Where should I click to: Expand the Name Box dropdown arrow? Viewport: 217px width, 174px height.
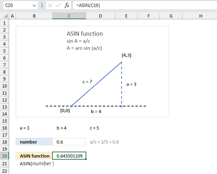click(34, 6)
